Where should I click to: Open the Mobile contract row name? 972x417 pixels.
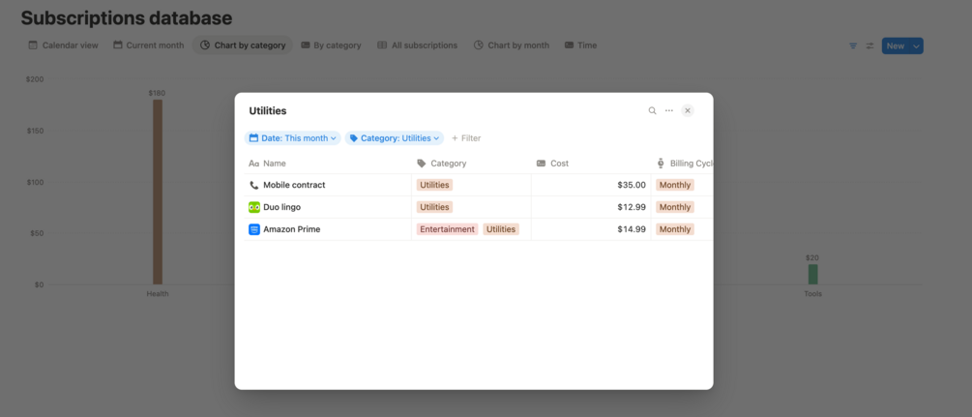(294, 185)
